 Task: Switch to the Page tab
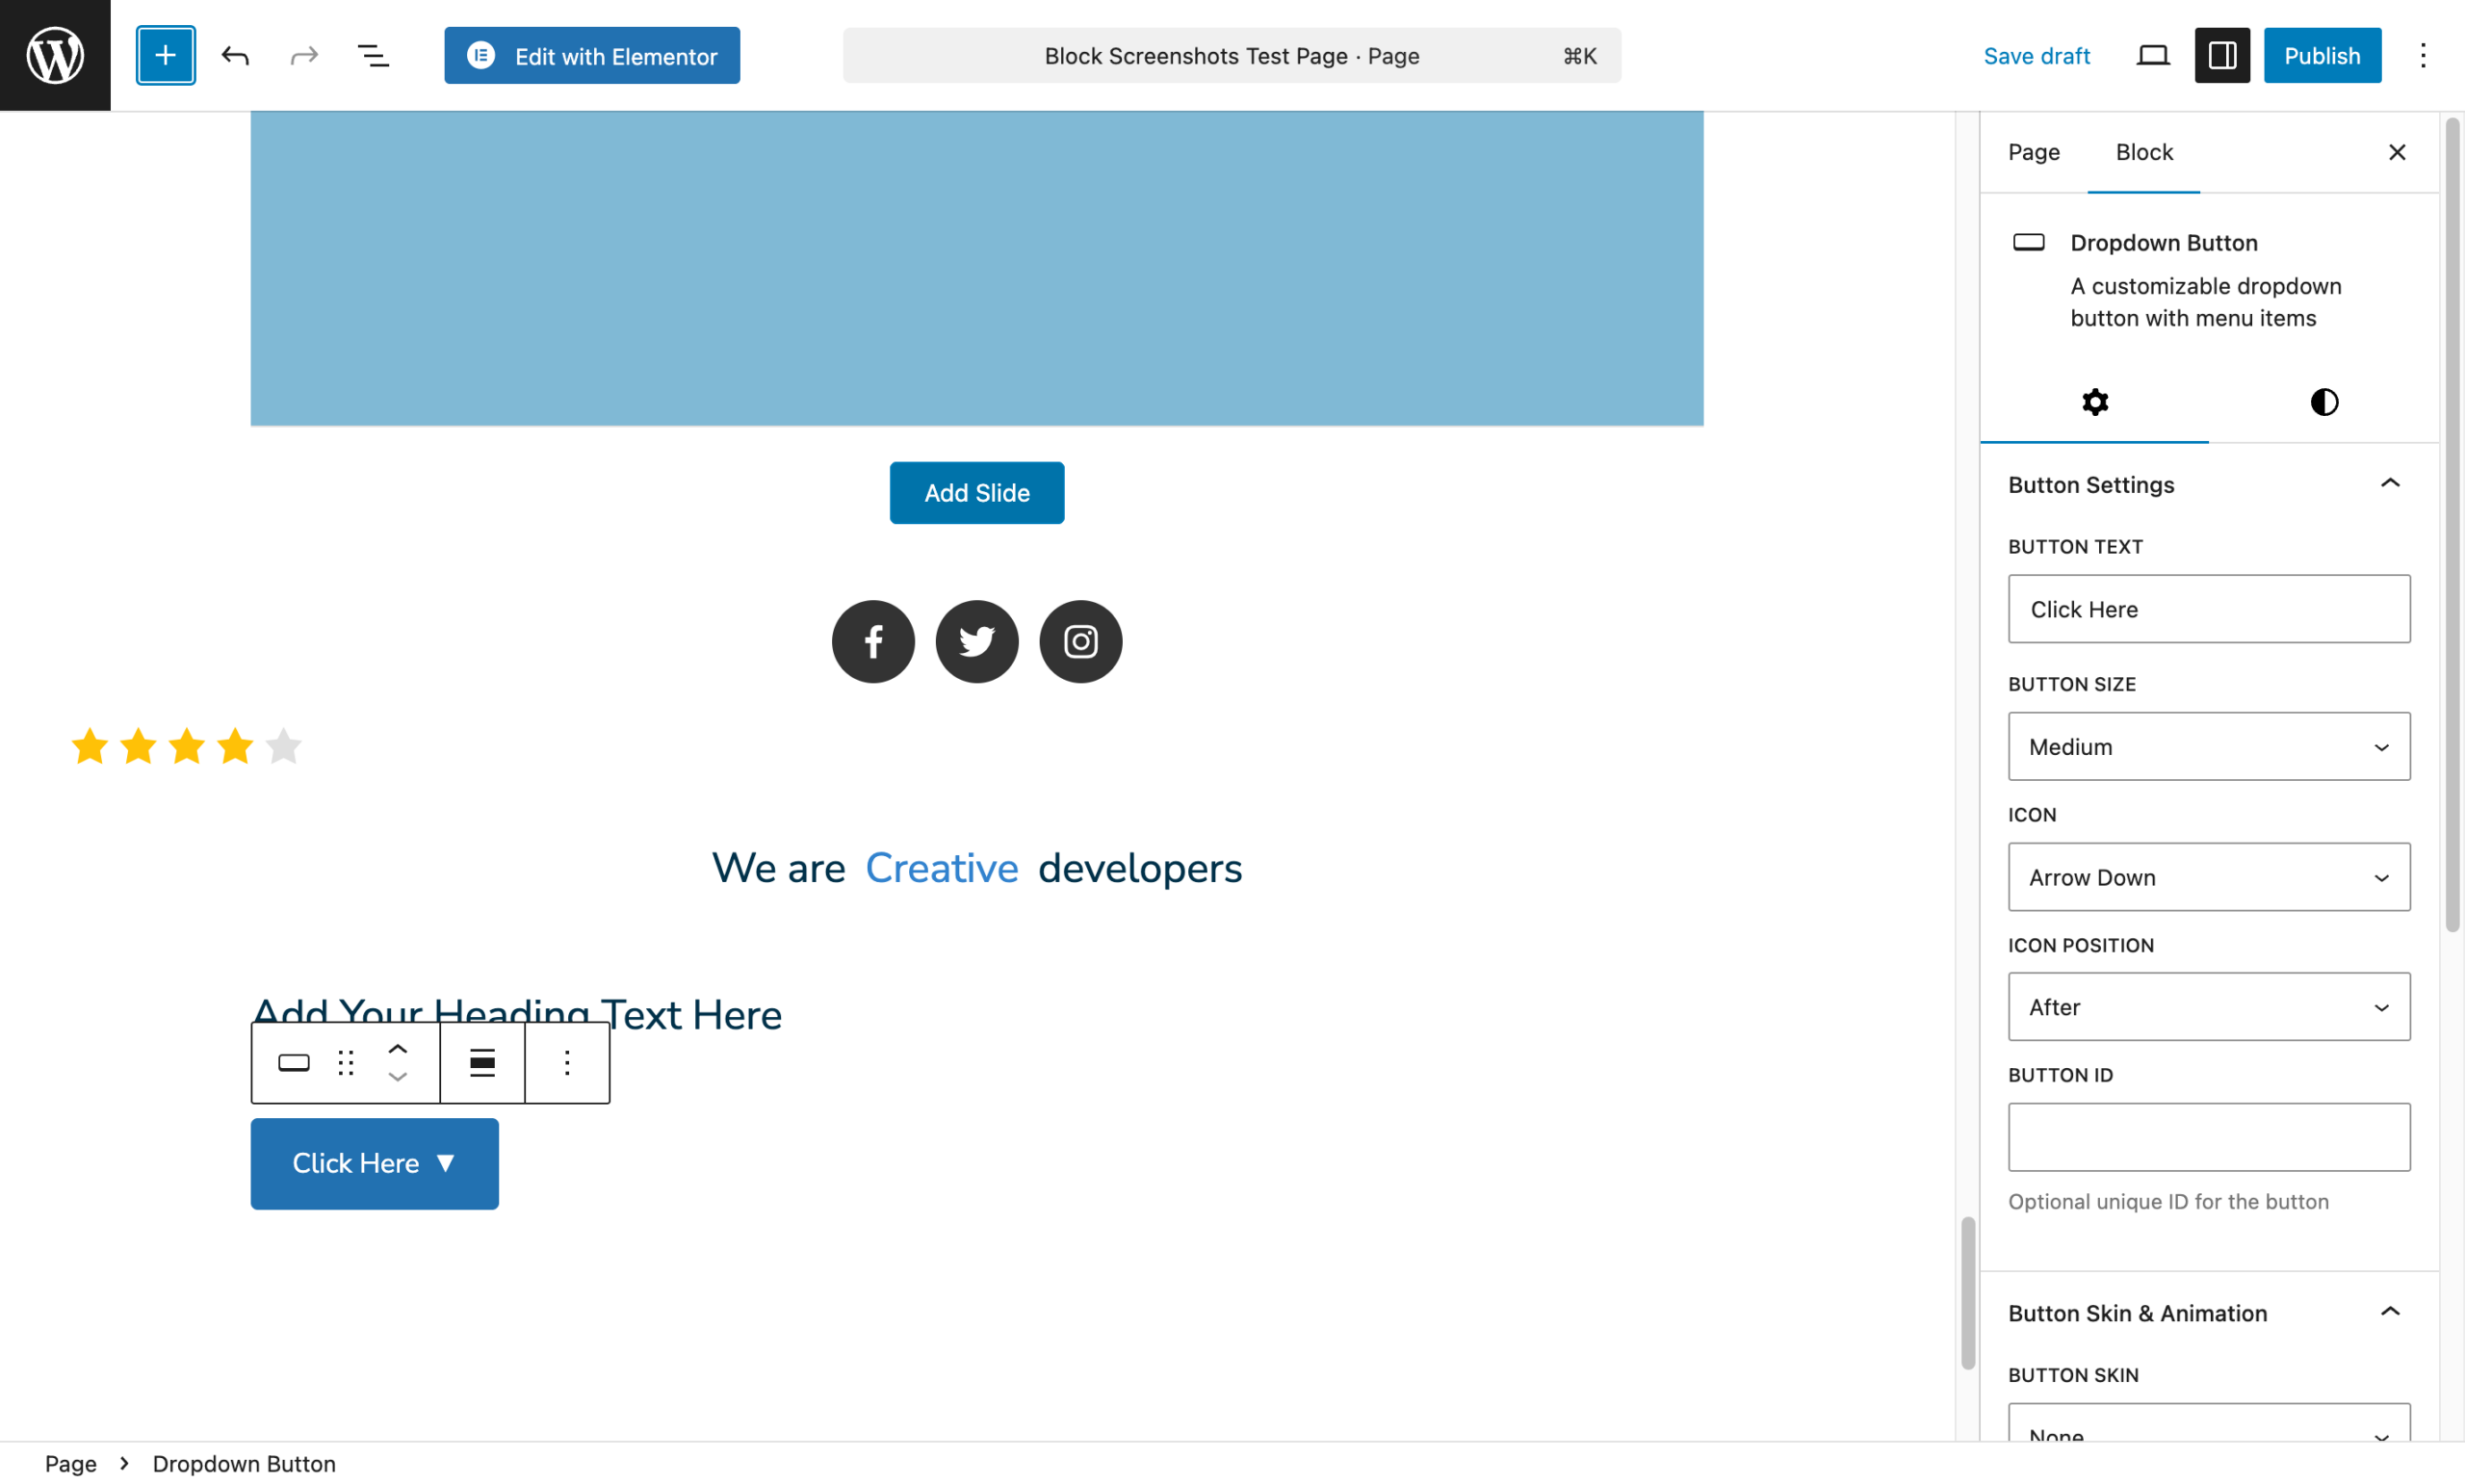[x=2034, y=152]
